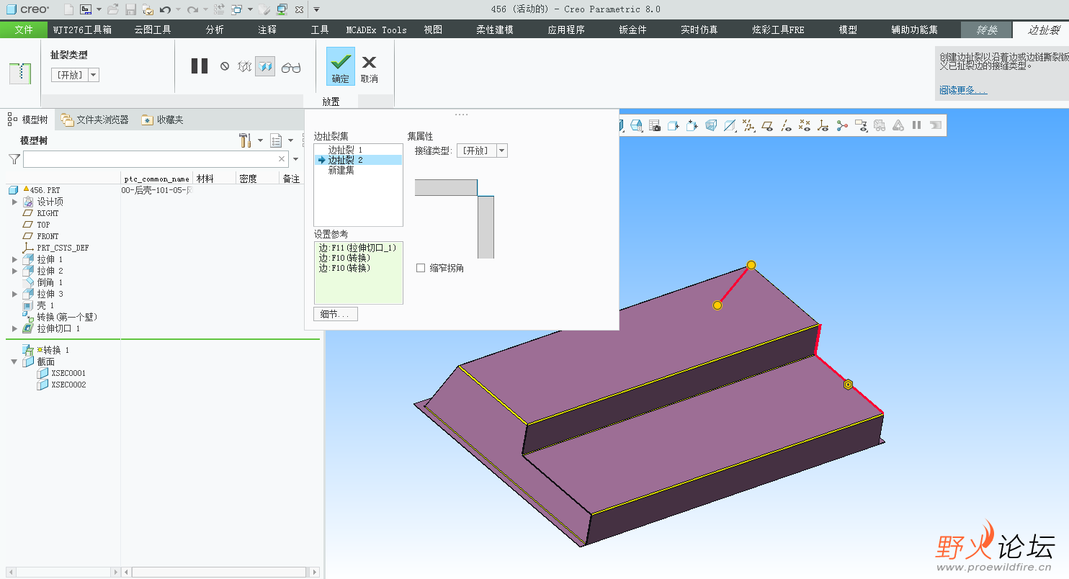Clear the model tree search field
The width and height of the screenshot is (1069, 579).
click(x=282, y=159)
